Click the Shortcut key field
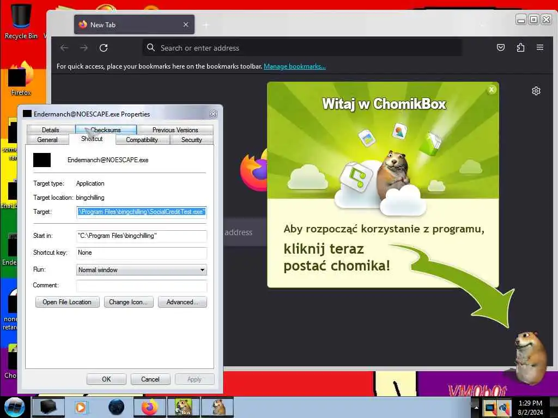Image resolution: width=558 pixels, height=418 pixels. 141,253
